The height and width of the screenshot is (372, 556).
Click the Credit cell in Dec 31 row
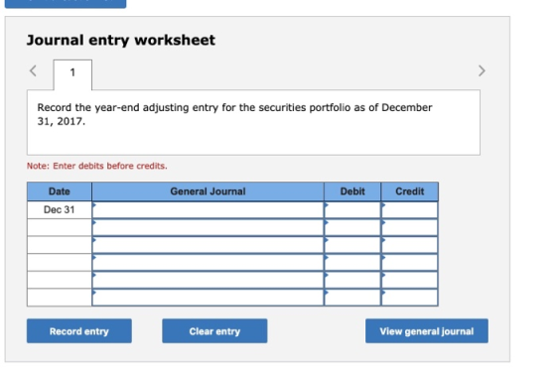coord(409,209)
